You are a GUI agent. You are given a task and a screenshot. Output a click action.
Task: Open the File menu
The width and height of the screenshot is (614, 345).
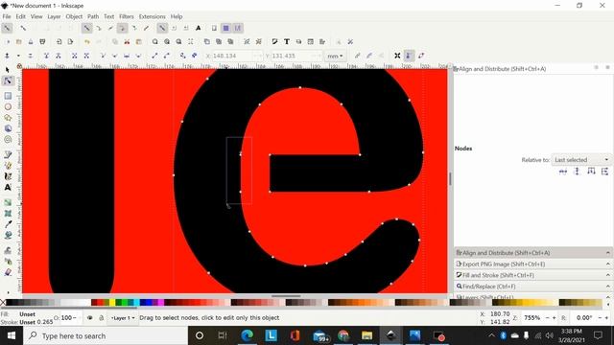click(7, 16)
